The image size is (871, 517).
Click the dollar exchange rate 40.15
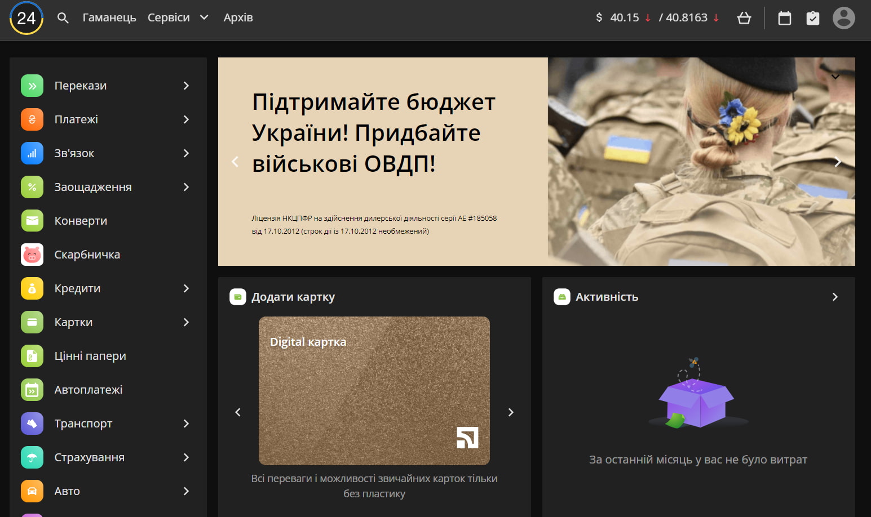click(625, 18)
